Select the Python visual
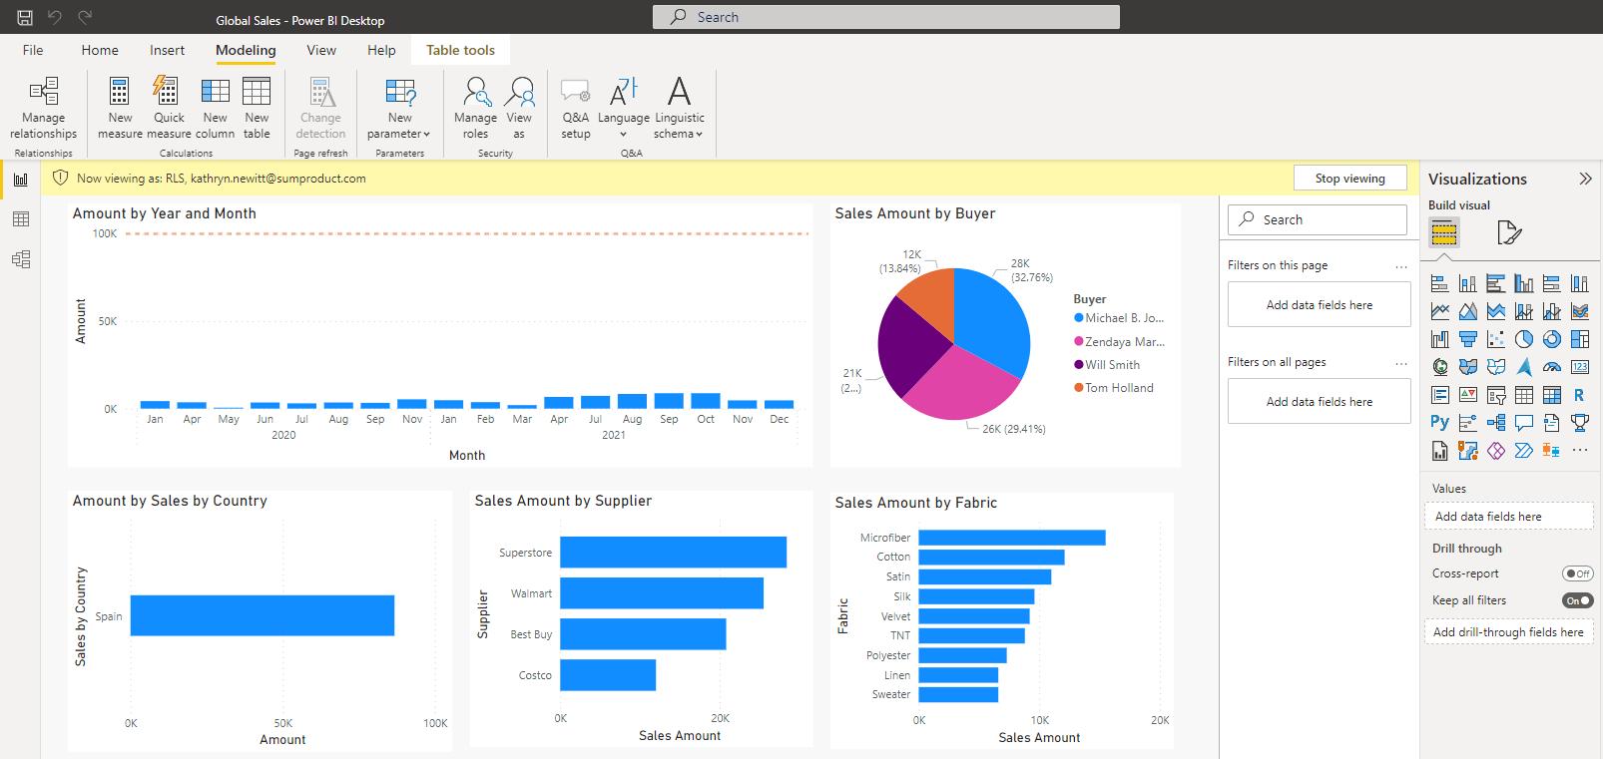Viewport: 1603px width, 759px height. 1439,422
